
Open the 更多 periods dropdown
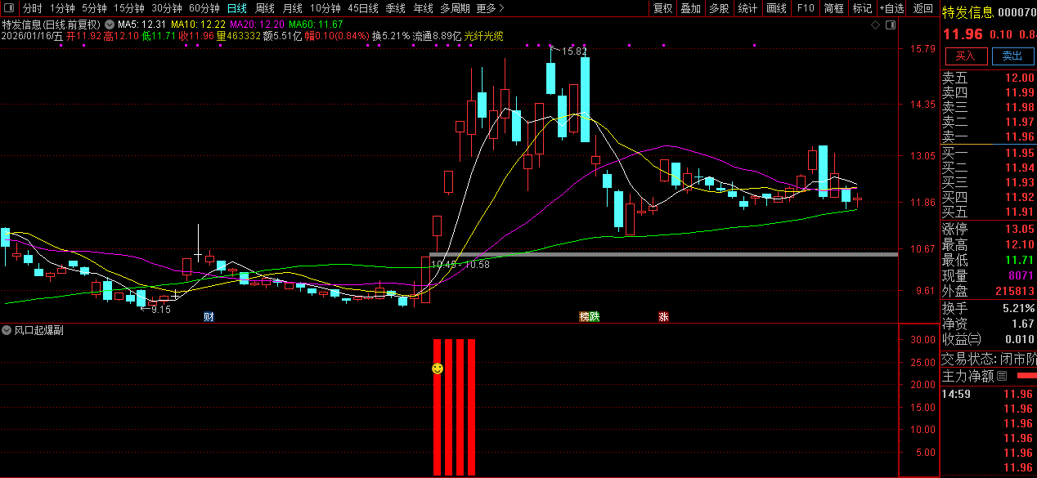point(490,8)
